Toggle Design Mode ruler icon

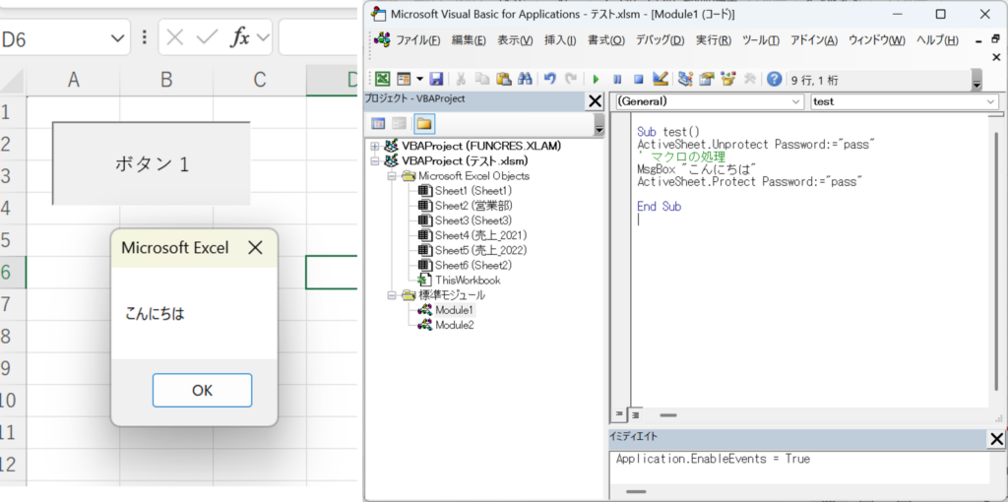[660, 79]
